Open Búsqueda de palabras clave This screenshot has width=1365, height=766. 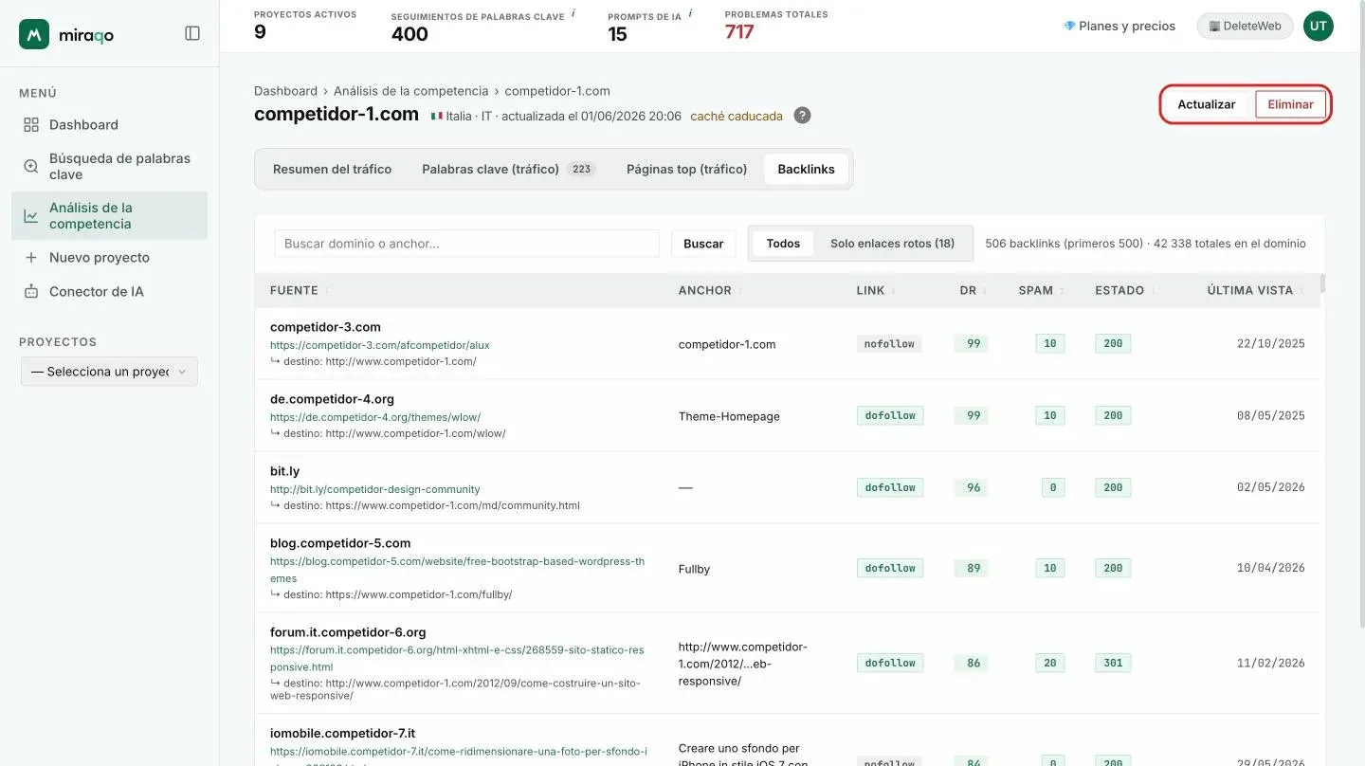109,166
